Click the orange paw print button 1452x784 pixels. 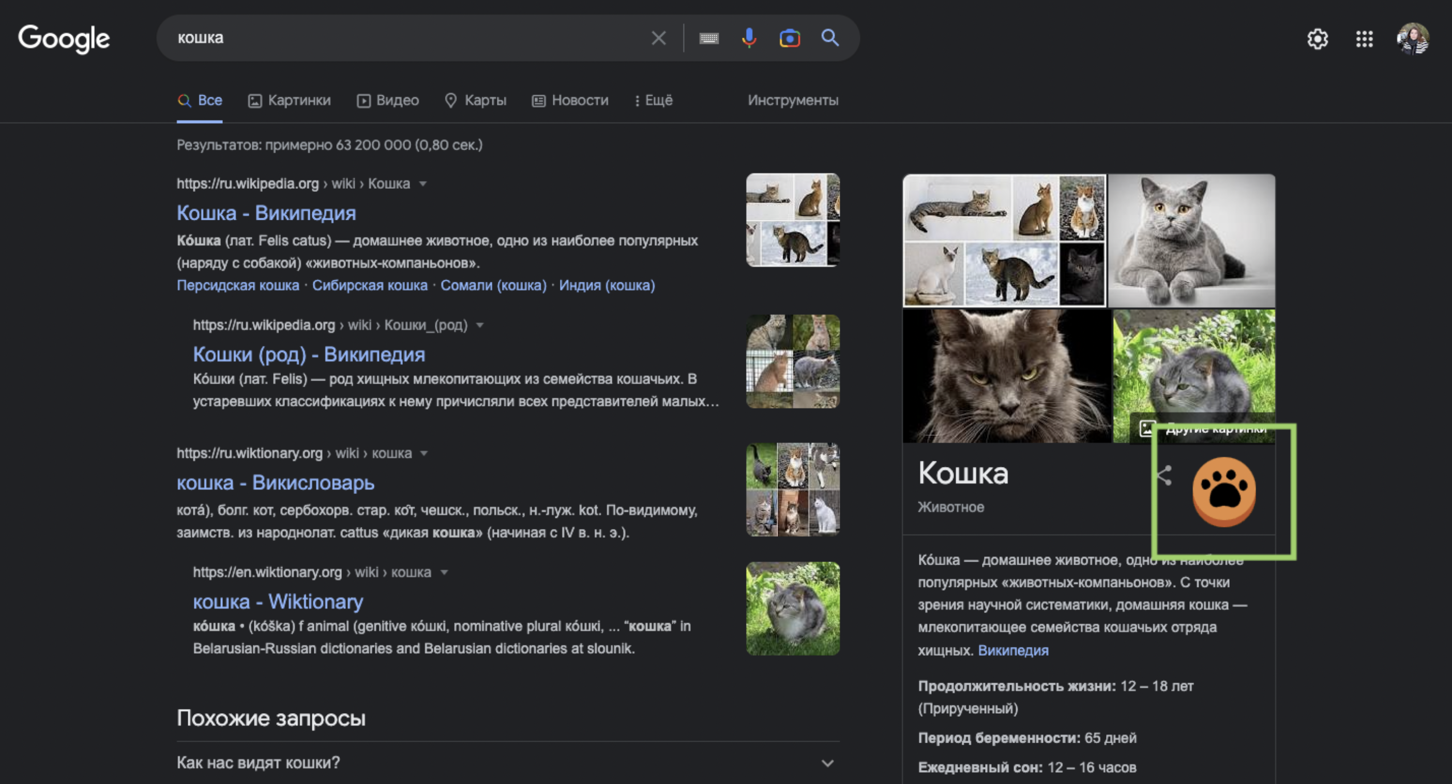[x=1224, y=491]
